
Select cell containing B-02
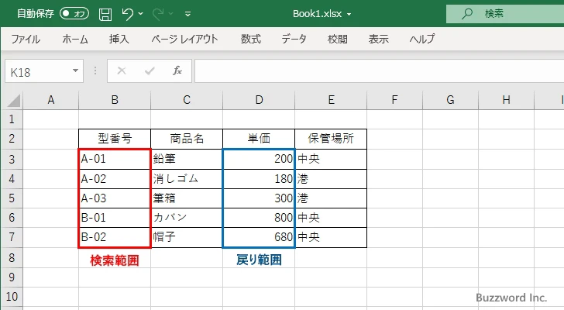click(115, 237)
